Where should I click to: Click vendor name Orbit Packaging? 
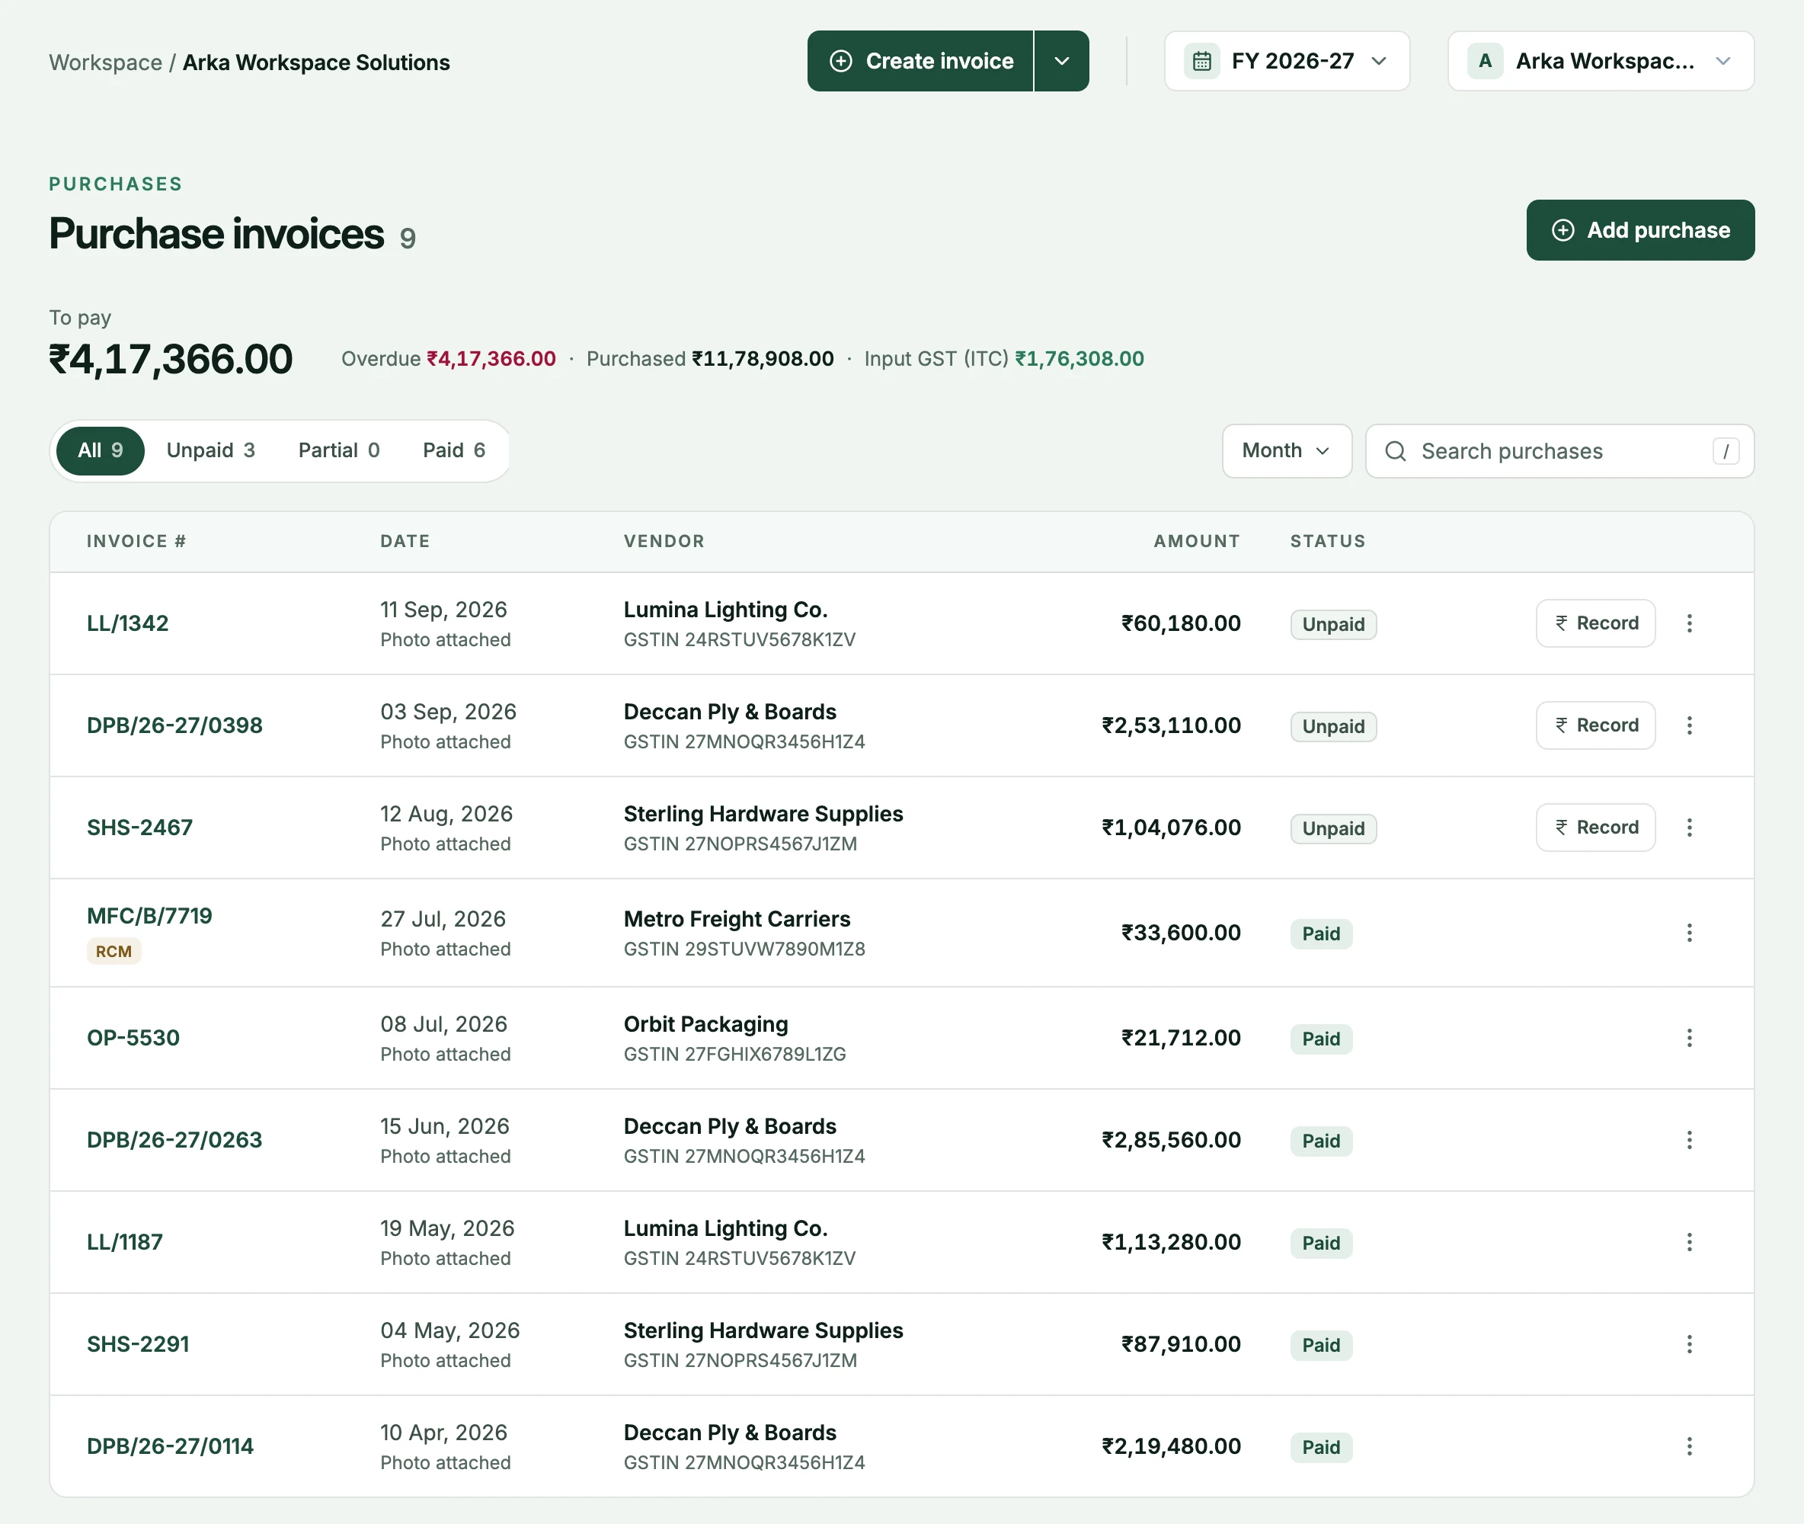point(705,1024)
